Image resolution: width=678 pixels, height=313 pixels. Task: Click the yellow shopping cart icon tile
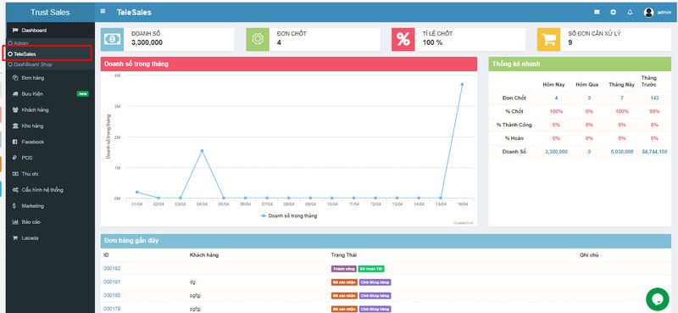(x=548, y=39)
